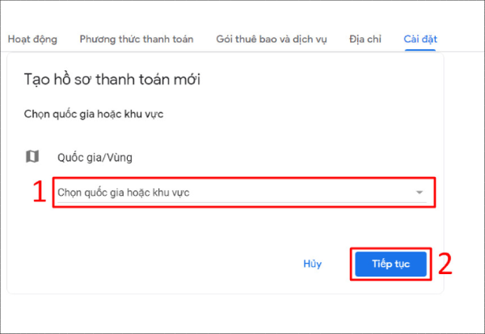Click the Cài đặt tab
The image size is (485, 334).
point(420,39)
